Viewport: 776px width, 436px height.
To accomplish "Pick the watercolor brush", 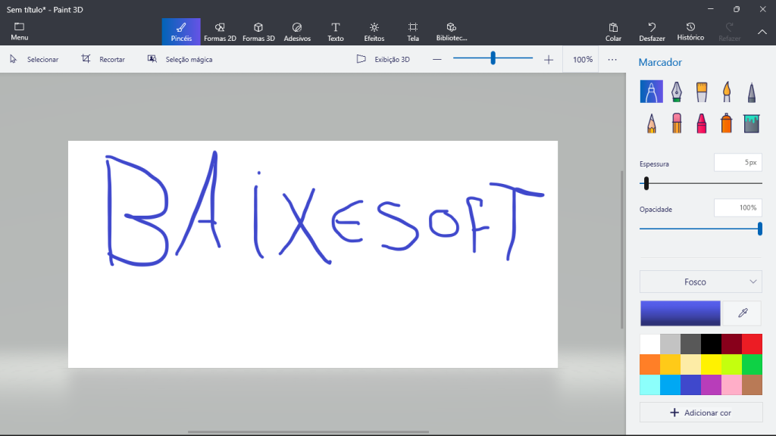I will [x=726, y=91].
